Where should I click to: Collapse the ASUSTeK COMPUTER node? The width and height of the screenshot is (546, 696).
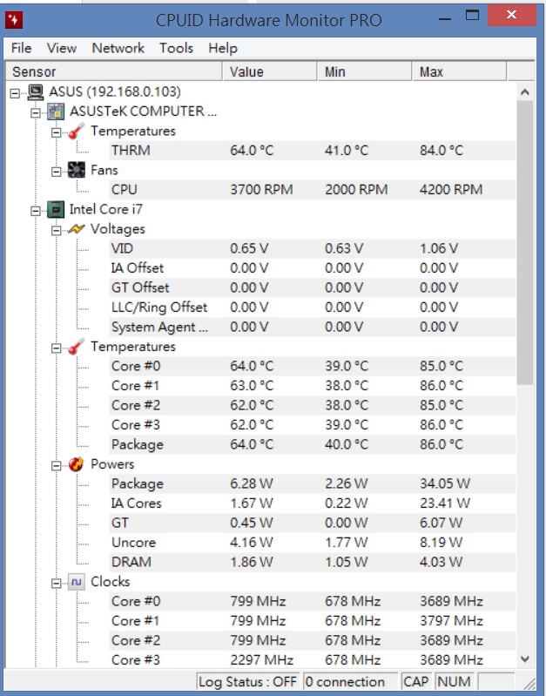pos(36,113)
